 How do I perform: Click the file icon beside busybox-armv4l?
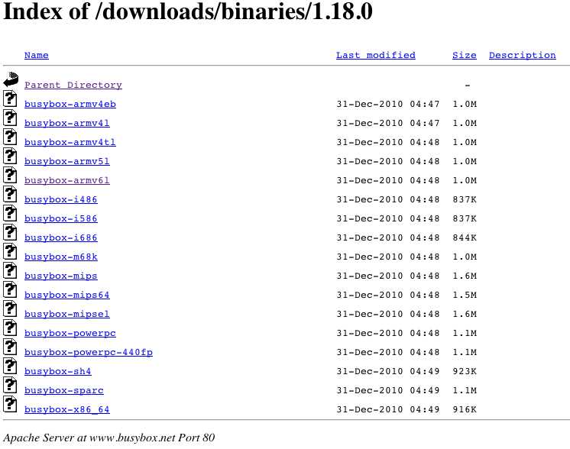10,118
